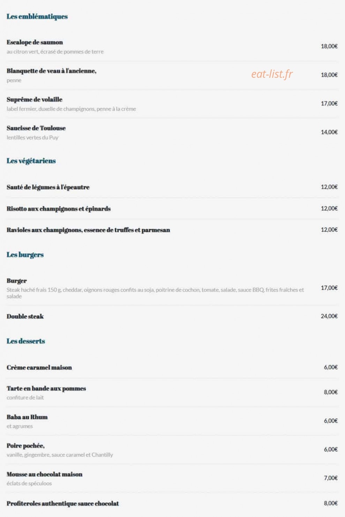Choose the Saucisse de Toulouse dish
Viewport: 345px width, 517px height.
point(36,128)
